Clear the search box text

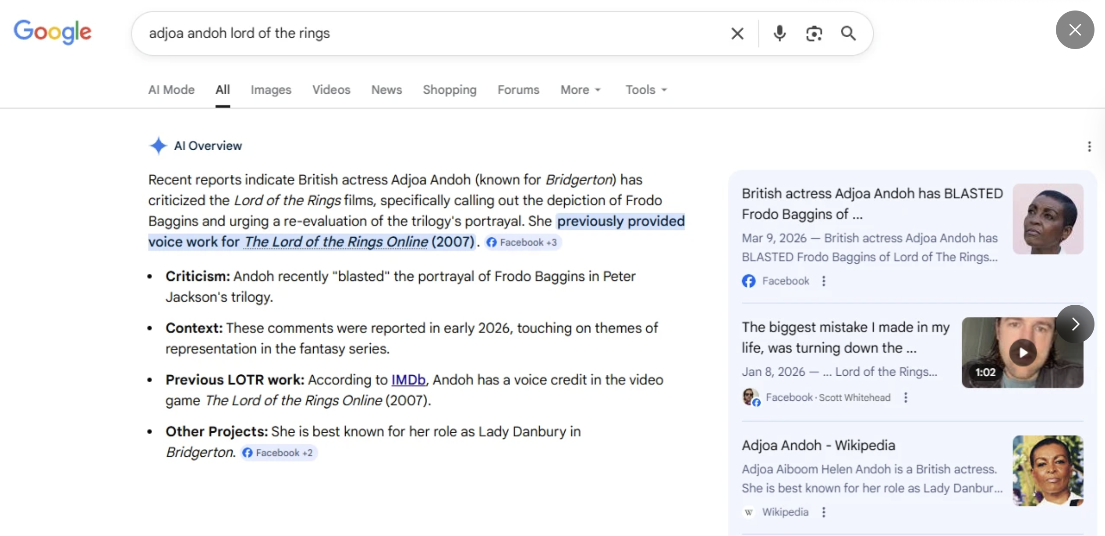click(x=737, y=33)
